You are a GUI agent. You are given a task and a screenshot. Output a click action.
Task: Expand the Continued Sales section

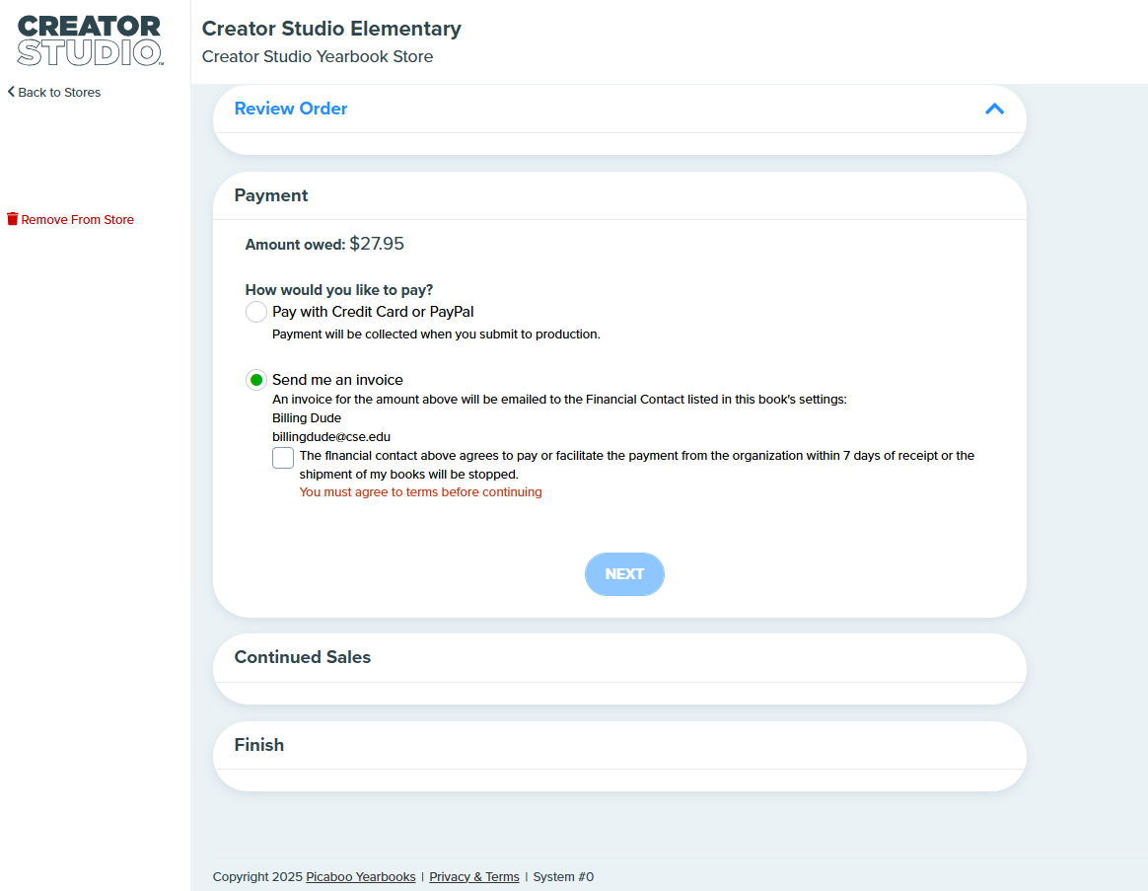(303, 657)
